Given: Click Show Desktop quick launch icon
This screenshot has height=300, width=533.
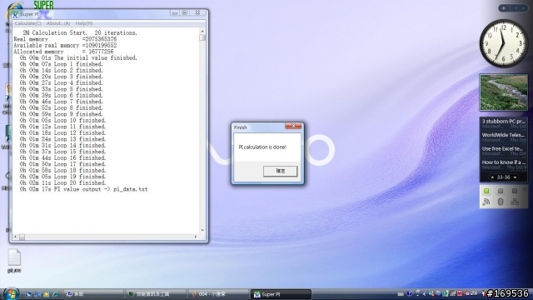Looking at the screenshot, I should coord(28,294).
